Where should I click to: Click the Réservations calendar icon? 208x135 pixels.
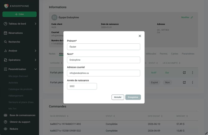point(6,33)
